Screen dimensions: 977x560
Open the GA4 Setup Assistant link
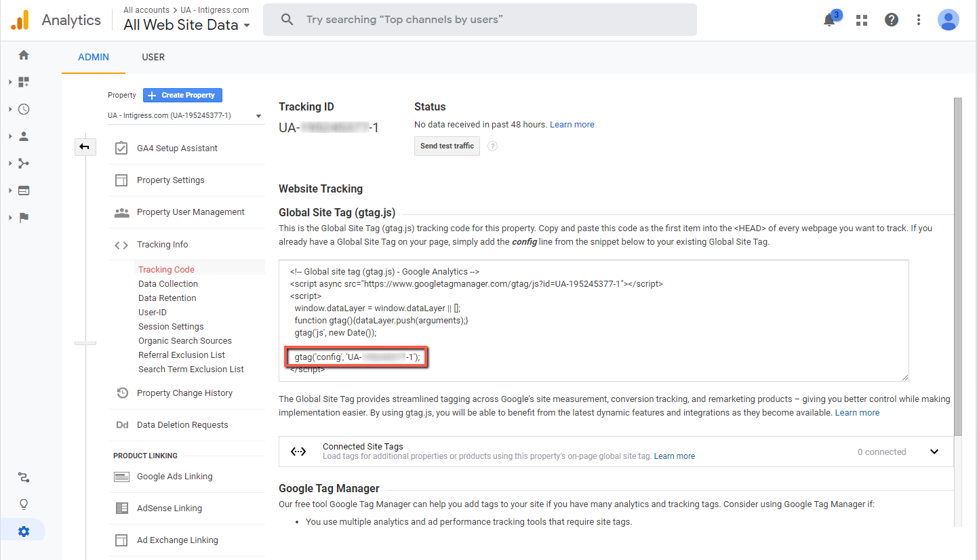[x=177, y=148]
